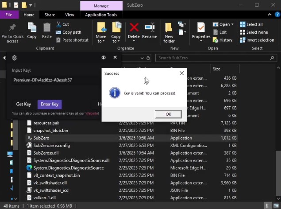Click Select none in ribbon
This screenshot has height=209, width=281.
[x=254, y=32]
